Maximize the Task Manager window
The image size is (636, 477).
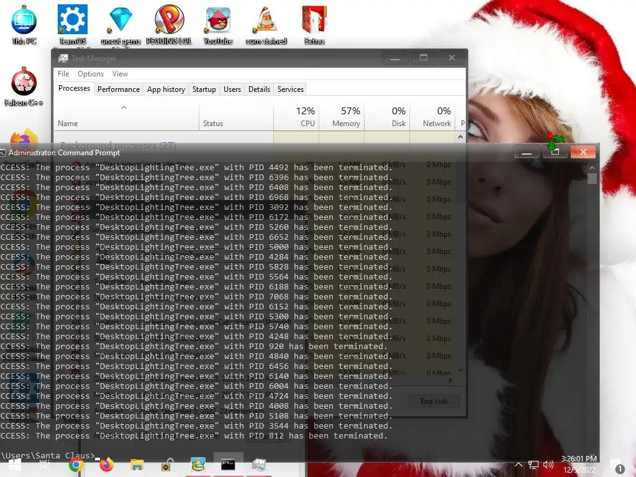click(424, 58)
